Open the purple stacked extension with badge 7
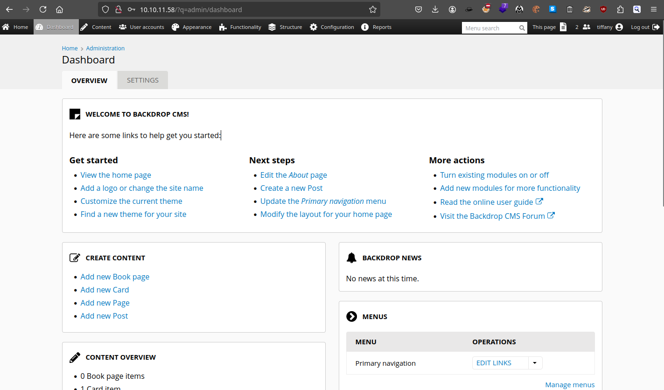The image size is (664, 390). point(503,8)
